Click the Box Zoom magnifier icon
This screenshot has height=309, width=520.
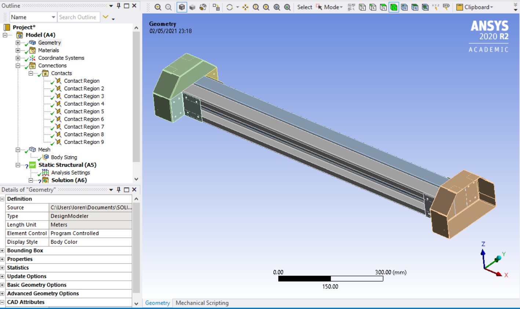point(266,7)
